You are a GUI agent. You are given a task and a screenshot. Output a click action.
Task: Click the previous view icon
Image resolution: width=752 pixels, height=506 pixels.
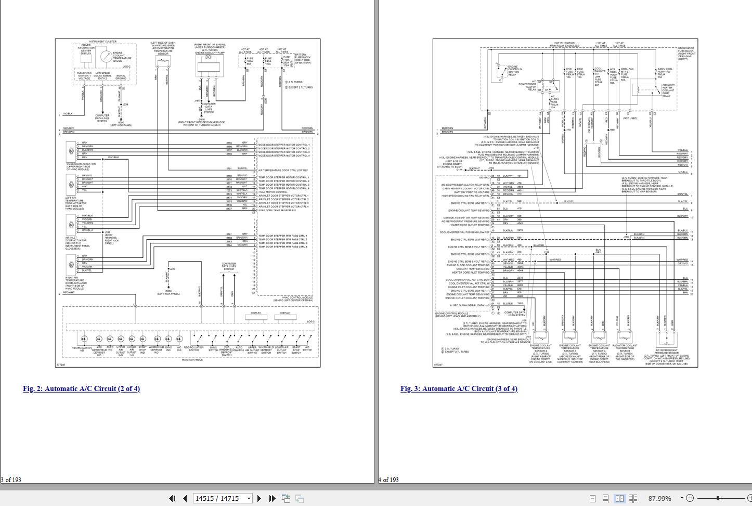click(x=286, y=498)
